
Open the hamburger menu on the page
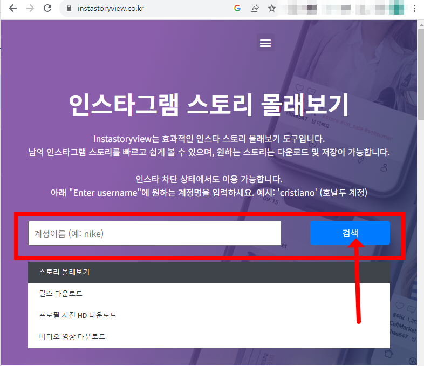pyautogui.click(x=265, y=43)
